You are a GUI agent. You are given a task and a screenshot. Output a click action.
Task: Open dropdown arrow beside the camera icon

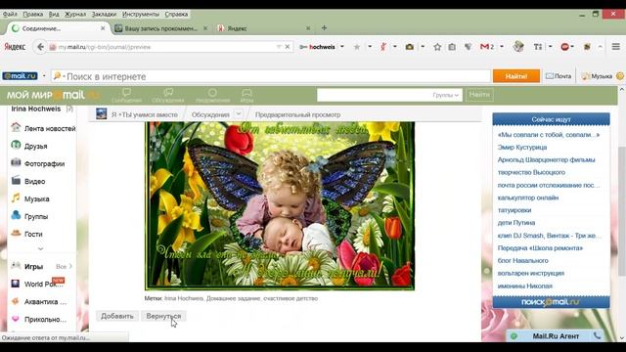coord(423,47)
